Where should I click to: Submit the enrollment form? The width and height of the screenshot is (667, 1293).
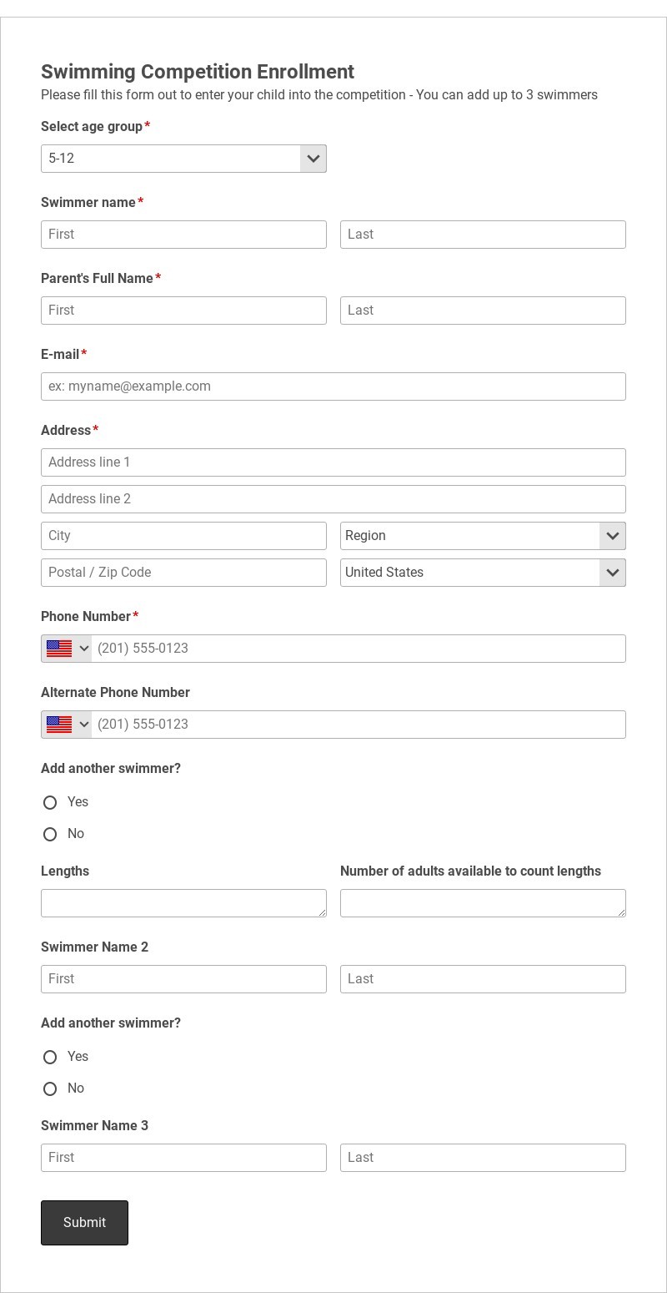(x=84, y=1223)
